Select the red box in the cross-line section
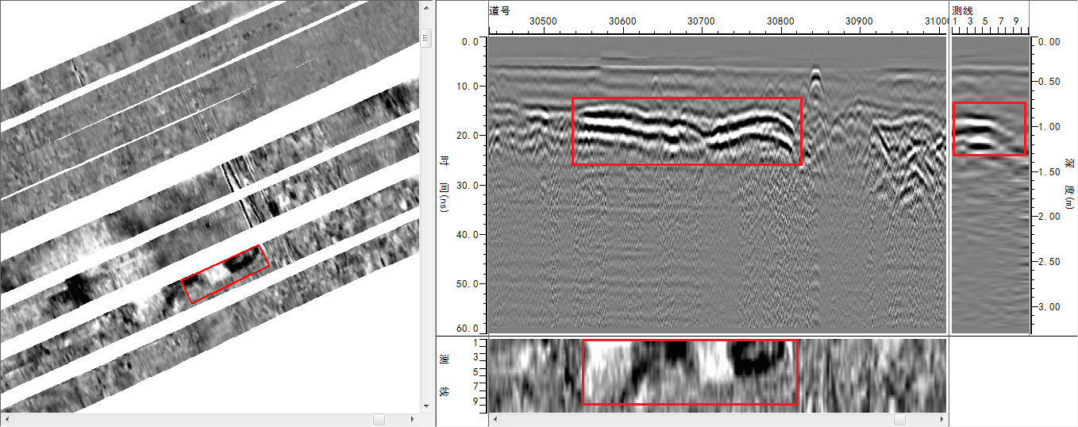This screenshot has height=427, width=1078. [x=988, y=129]
